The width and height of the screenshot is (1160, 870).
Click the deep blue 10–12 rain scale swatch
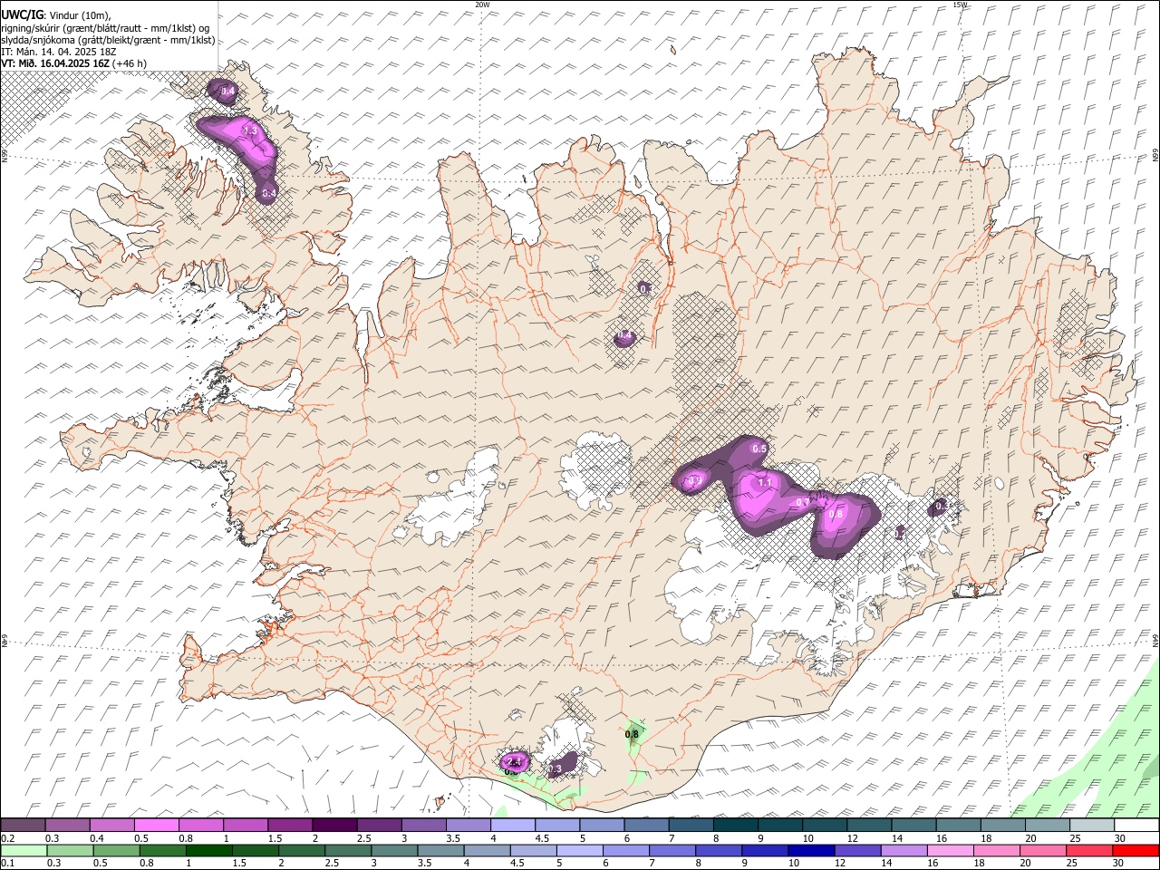pos(811,850)
